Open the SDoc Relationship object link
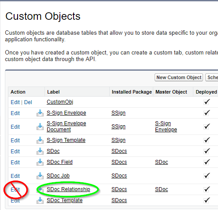Image resolution: width=218 pixels, height=210 pixels. coord(68,189)
